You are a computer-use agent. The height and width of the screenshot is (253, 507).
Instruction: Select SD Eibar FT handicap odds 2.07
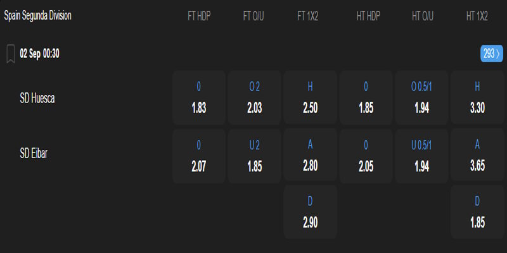[199, 156]
